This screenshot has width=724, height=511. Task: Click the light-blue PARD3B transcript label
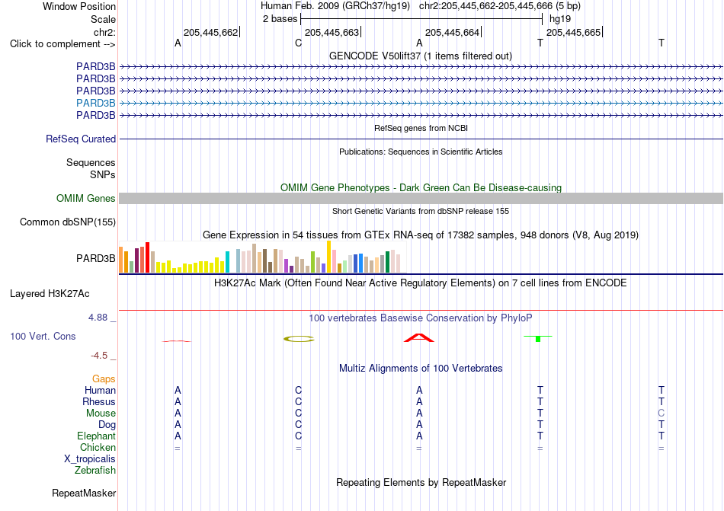point(95,103)
